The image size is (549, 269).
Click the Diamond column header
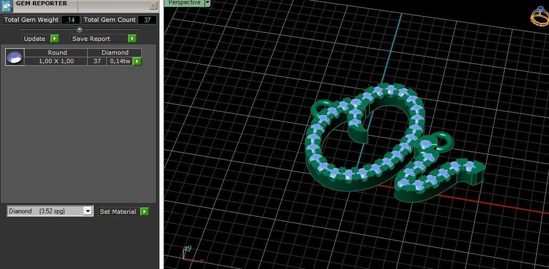click(x=115, y=53)
